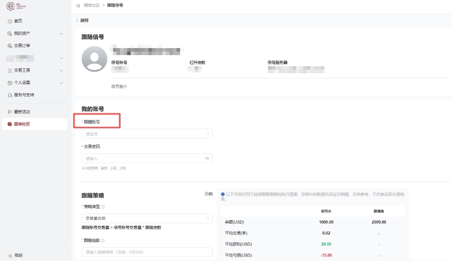Toggle password visibility eye icon
The width and height of the screenshot is (452, 261).
(207, 158)
